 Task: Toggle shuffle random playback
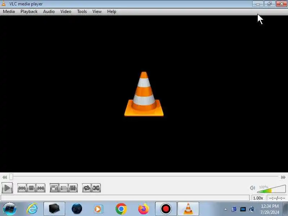pos(96,188)
